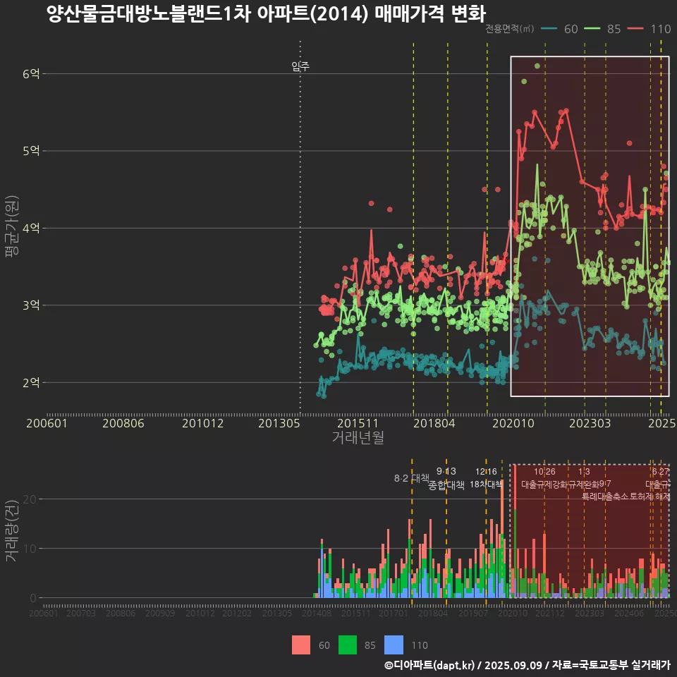Click the 12·16 date annotation
This screenshot has height=677, width=677.
tap(486, 472)
